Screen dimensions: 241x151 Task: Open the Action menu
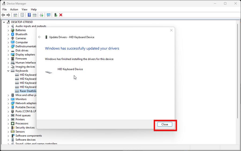click(14, 10)
